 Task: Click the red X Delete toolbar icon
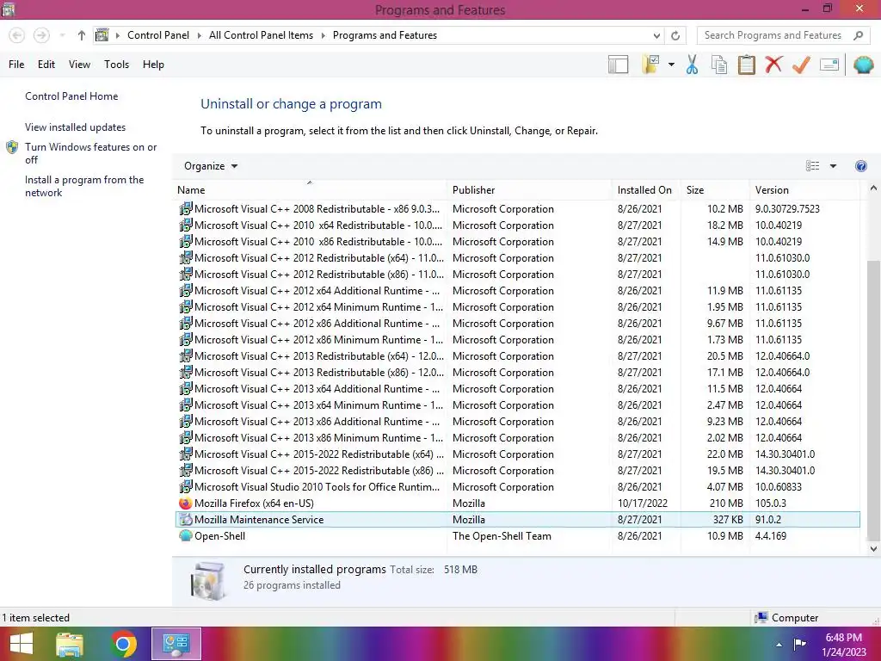click(x=773, y=65)
